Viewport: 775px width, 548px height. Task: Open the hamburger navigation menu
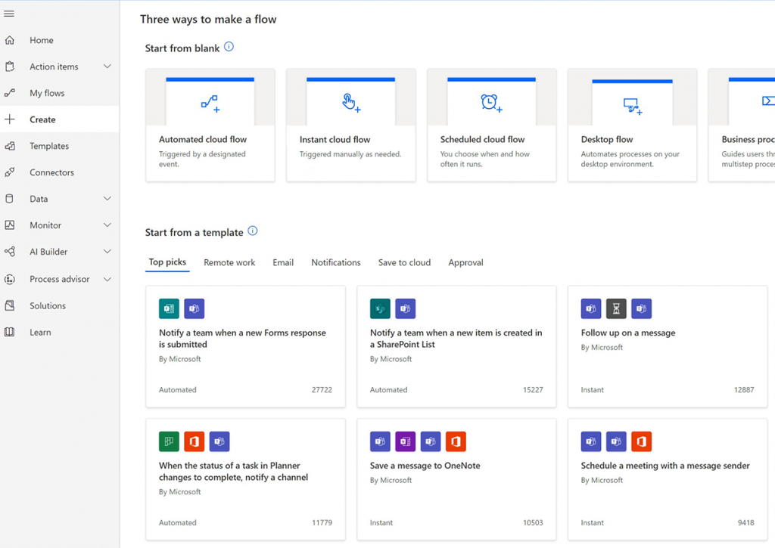pos(9,13)
